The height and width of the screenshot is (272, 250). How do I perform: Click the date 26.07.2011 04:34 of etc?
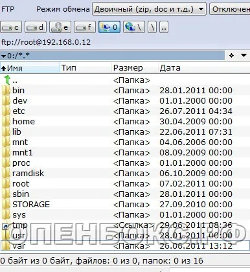coord(196,111)
